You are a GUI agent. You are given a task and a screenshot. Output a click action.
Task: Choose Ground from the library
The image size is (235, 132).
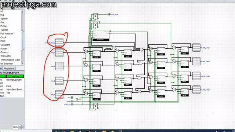(4, 52)
